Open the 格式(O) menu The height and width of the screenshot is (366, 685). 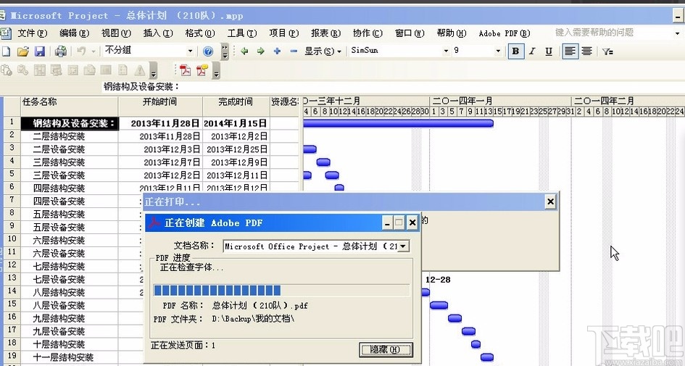click(200, 33)
